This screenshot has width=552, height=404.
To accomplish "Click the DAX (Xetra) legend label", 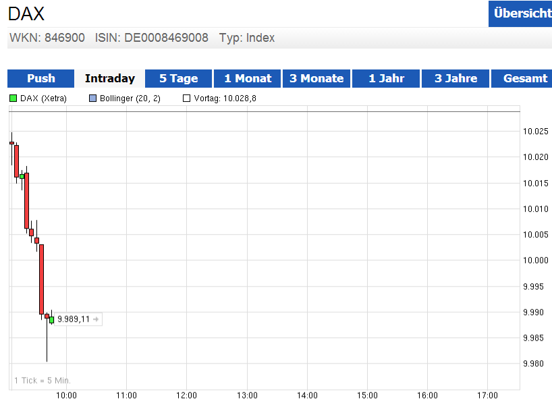I will click(43, 98).
